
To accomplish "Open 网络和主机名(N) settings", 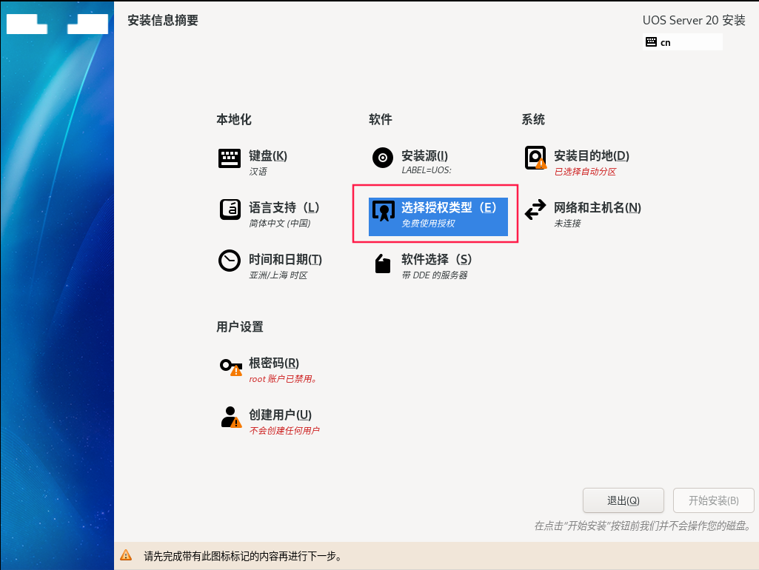I will click(583, 213).
